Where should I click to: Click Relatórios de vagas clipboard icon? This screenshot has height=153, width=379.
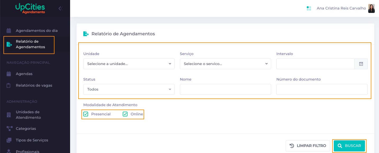pos(9,85)
